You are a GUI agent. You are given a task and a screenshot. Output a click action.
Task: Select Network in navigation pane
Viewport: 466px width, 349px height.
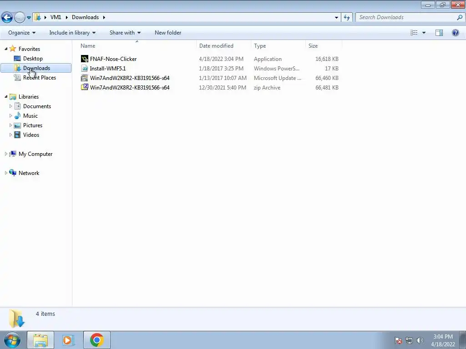pos(29,173)
